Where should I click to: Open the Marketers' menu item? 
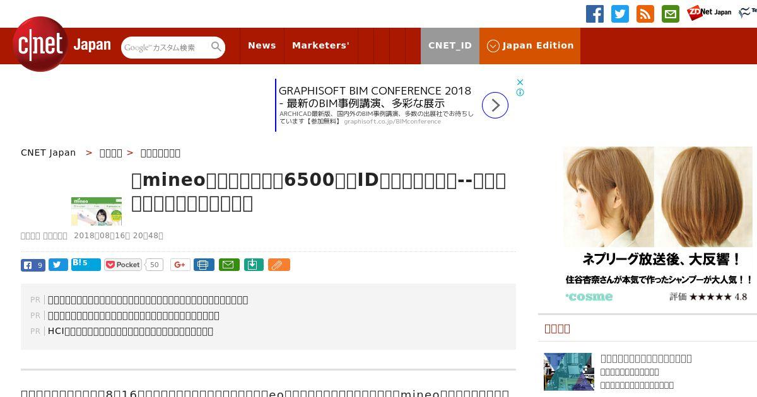[x=320, y=45]
